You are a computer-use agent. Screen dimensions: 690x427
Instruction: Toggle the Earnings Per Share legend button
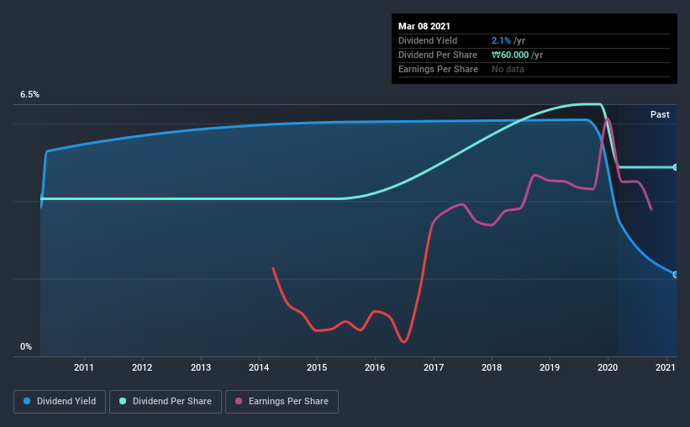[x=282, y=402]
